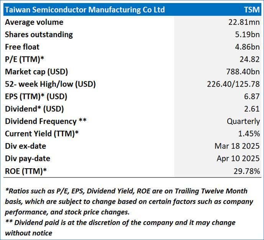
Task: Click the Div pay-date Apr 10 2025
Action: click(237, 158)
